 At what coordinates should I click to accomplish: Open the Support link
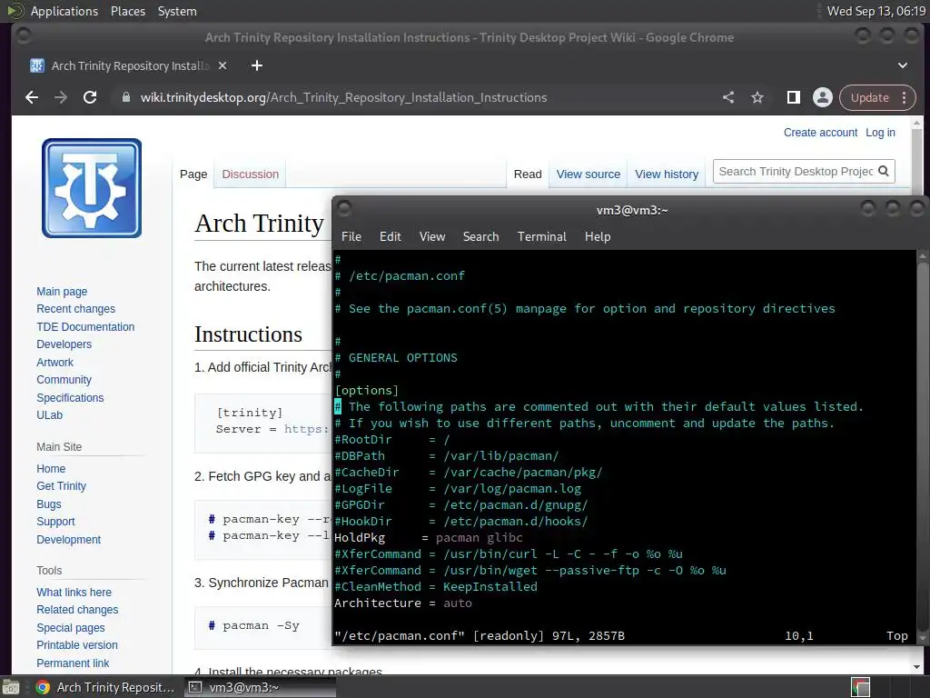pyautogui.click(x=55, y=522)
